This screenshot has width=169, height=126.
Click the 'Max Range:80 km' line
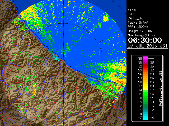[142, 35]
